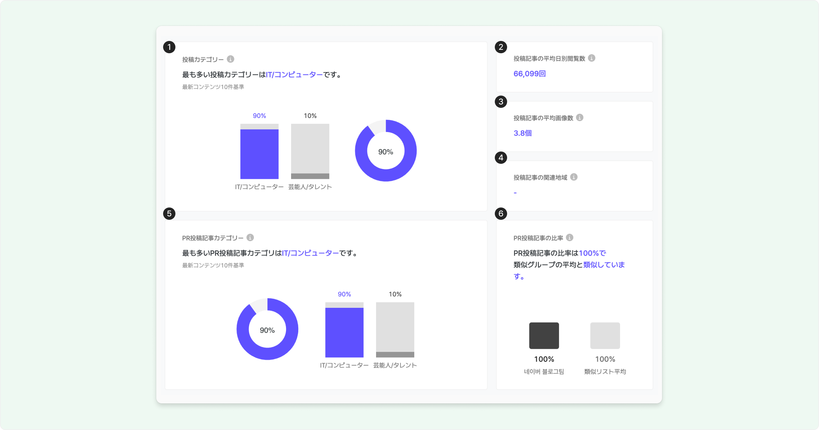This screenshot has height=430, width=819.
Task: Click the dark 네이버 블로그팀 ratio swatch
Action: 544,335
